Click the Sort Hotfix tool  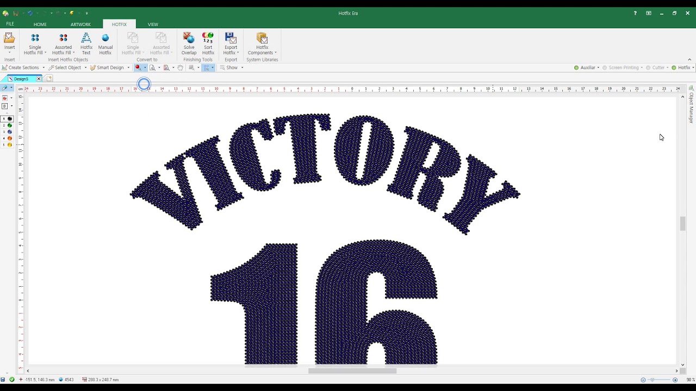tap(208, 43)
